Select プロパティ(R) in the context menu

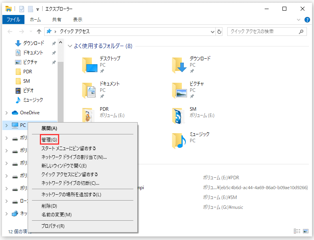(53, 226)
